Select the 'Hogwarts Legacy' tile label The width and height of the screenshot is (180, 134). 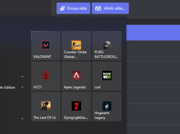[x=102, y=115]
